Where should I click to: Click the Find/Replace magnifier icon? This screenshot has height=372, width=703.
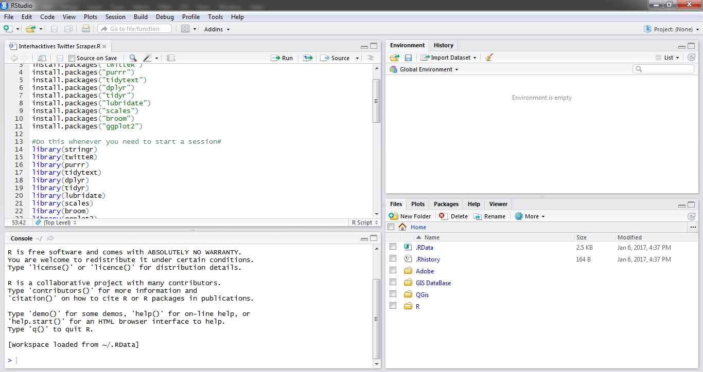[133, 58]
